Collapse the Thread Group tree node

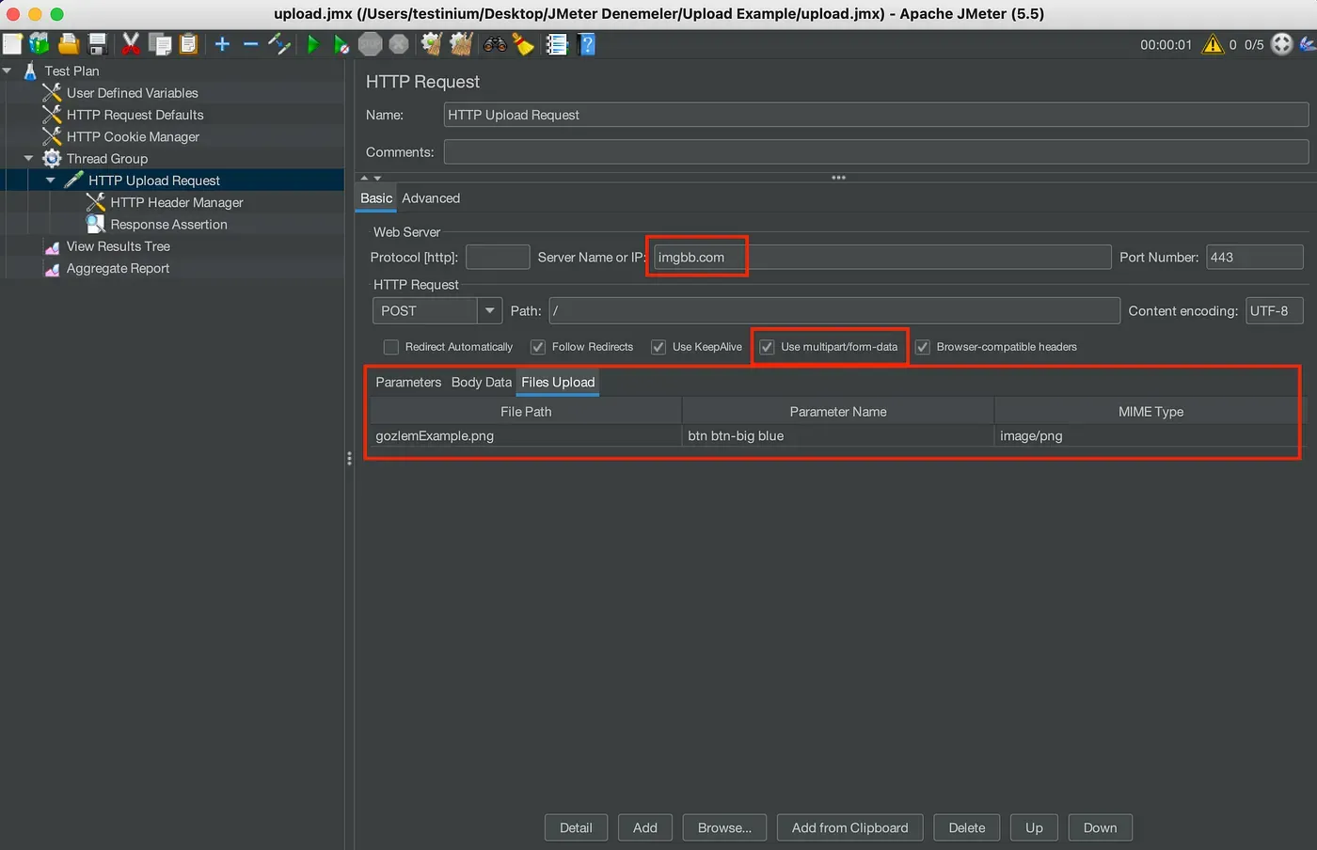27,158
